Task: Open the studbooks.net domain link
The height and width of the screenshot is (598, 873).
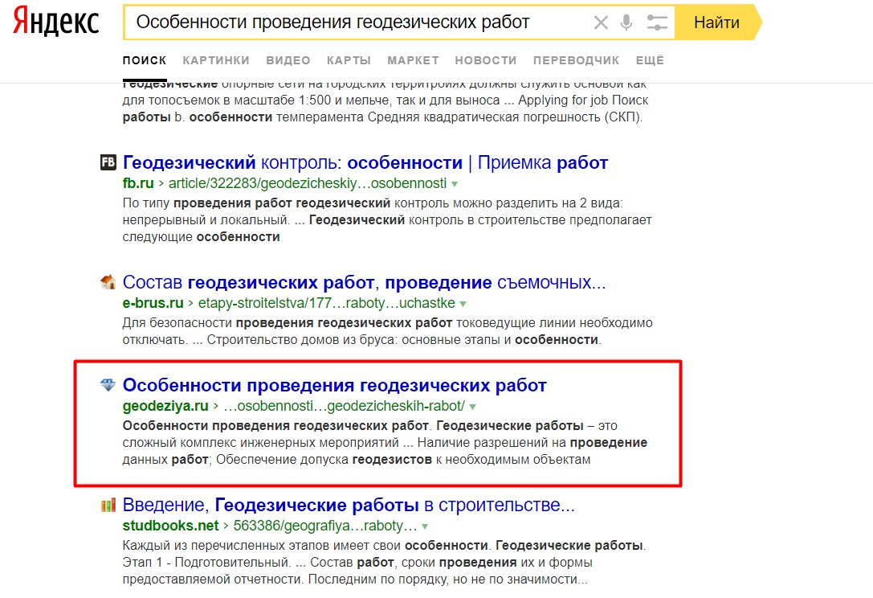Action: 170,526
